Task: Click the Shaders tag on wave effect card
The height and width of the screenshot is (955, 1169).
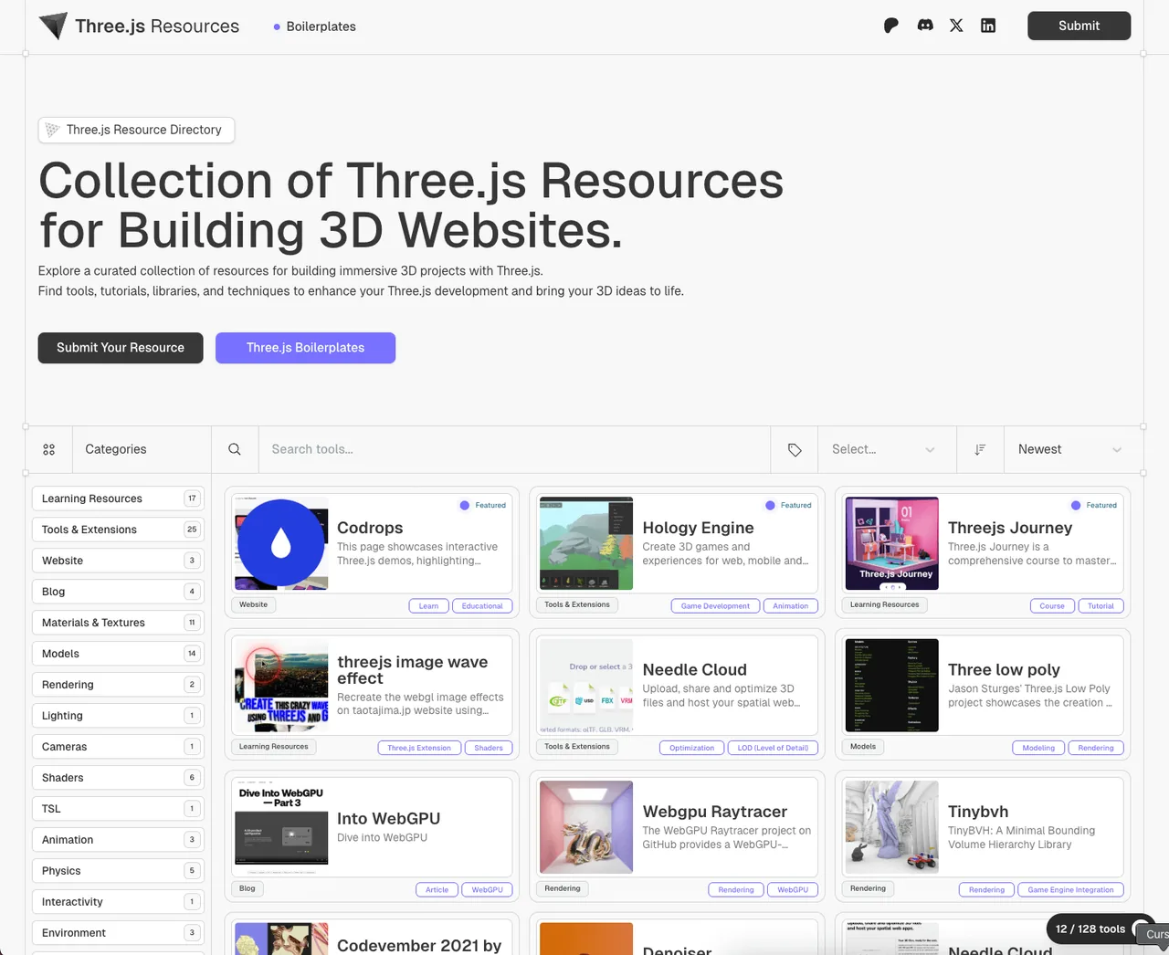Action: tap(489, 748)
